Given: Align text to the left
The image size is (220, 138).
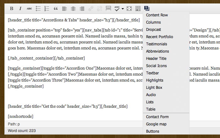Looking at the screenshot, I should tap(64, 9).
